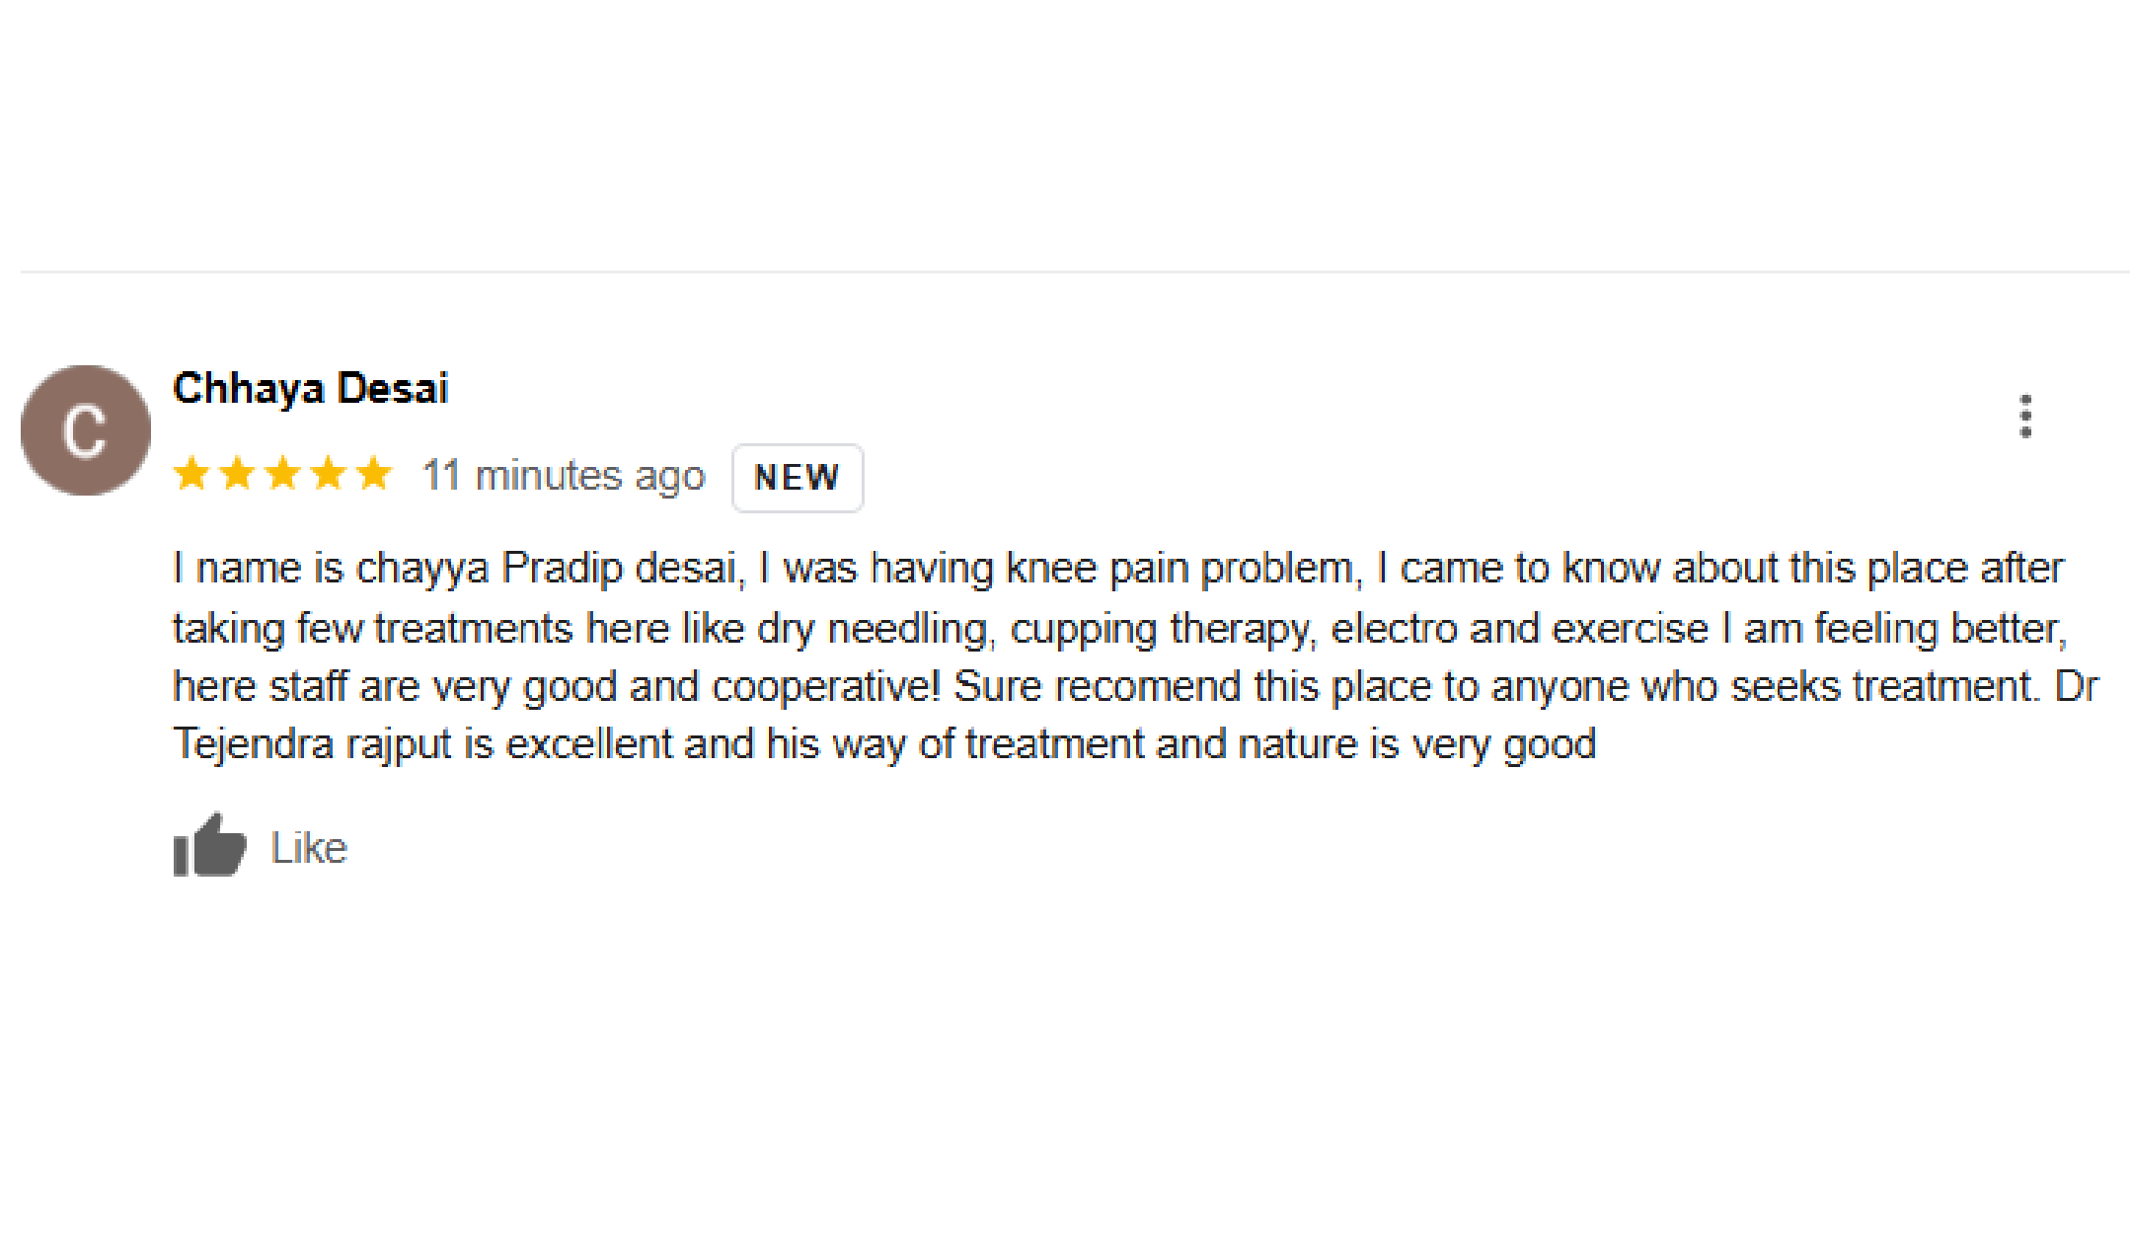2131x1234 pixels.
Task: Click the thumbs-up icon below the review
Action: tap(208, 846)
